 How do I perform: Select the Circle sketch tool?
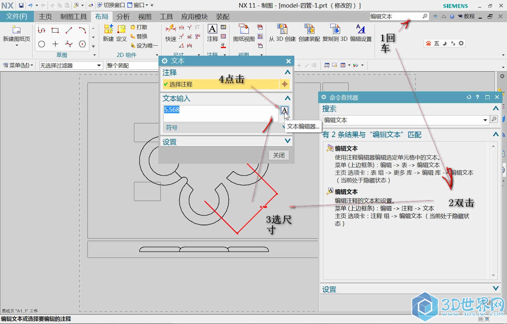(x=42, y=44)
